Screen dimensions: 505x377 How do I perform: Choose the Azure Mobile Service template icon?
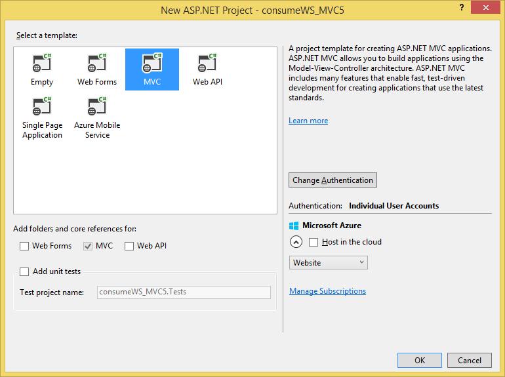tap(97, 106)
